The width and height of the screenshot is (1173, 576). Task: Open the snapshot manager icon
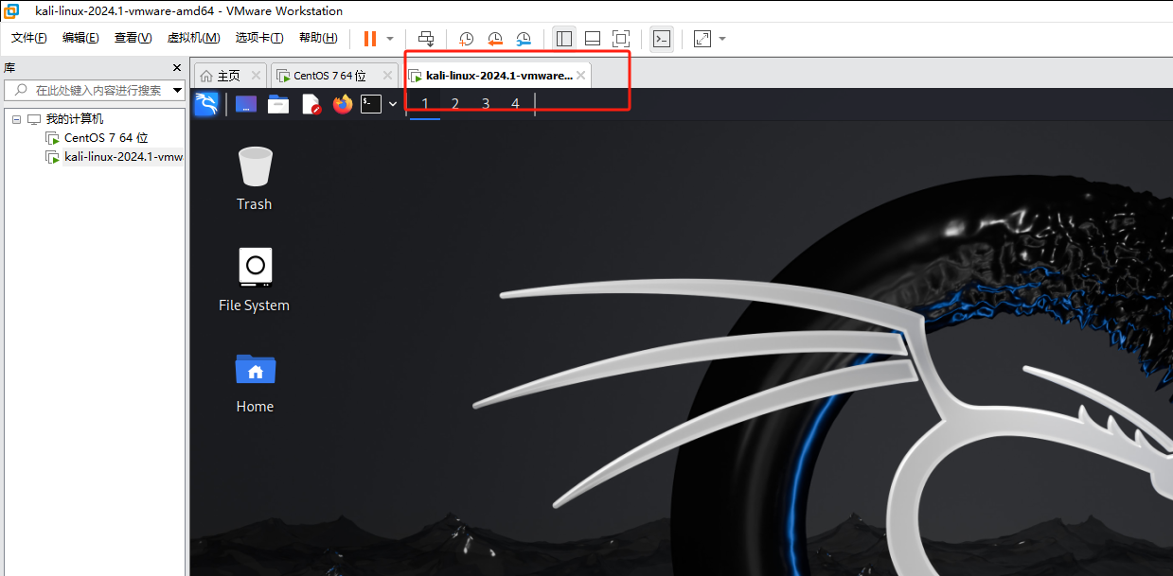[524, 39]
